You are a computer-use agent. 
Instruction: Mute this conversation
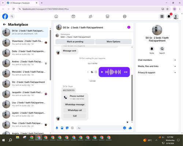click(x=152, y=49)
